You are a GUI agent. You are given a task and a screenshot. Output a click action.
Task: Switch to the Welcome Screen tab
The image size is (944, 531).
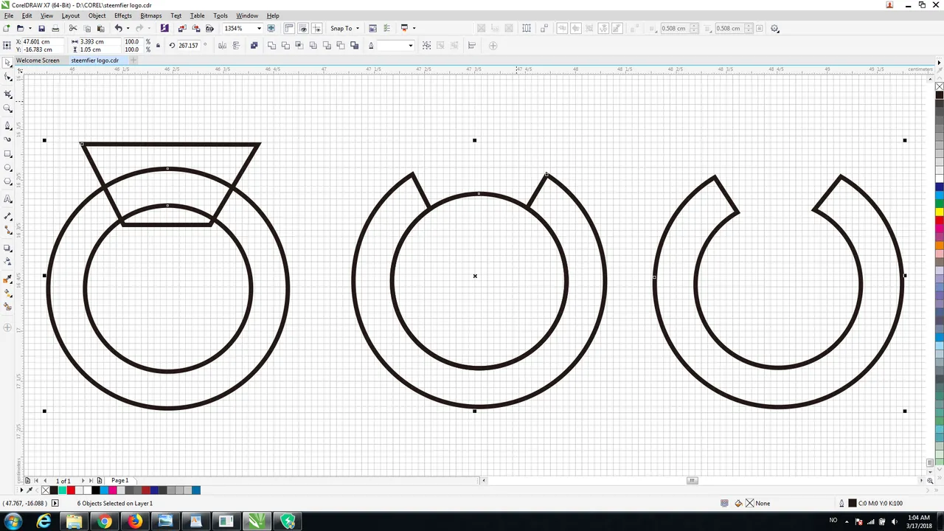(38, 60)
